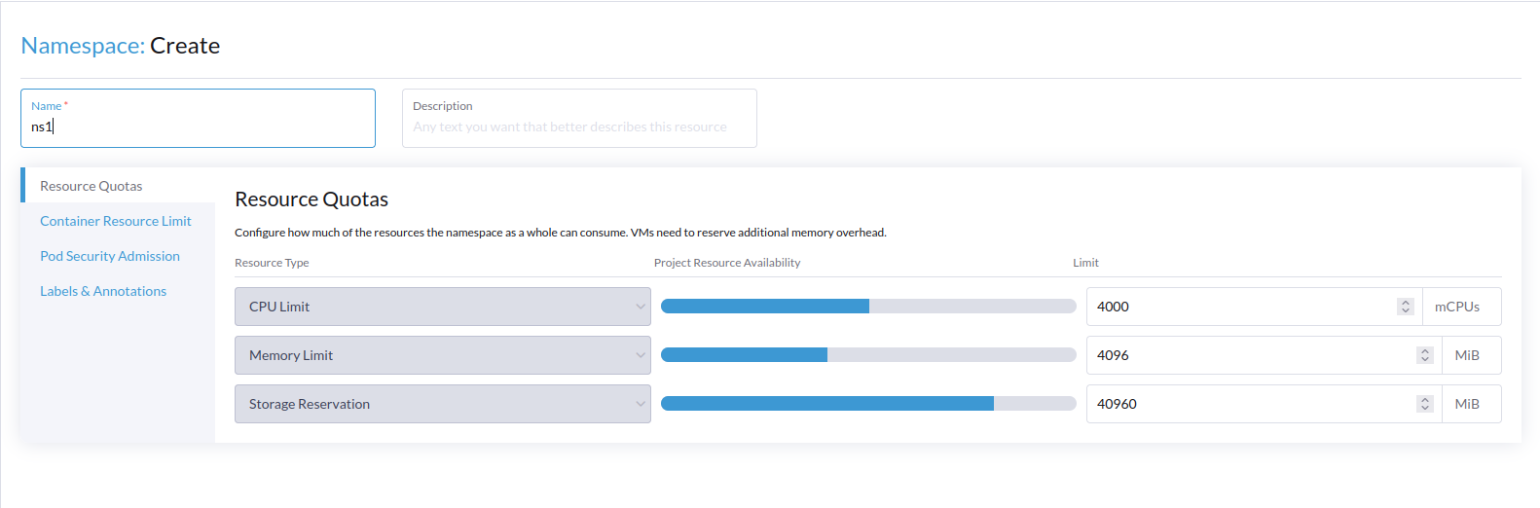Click the Memory project resource availability bar
This screenshot has height=508, width=1540.
[x=867, y=355]
